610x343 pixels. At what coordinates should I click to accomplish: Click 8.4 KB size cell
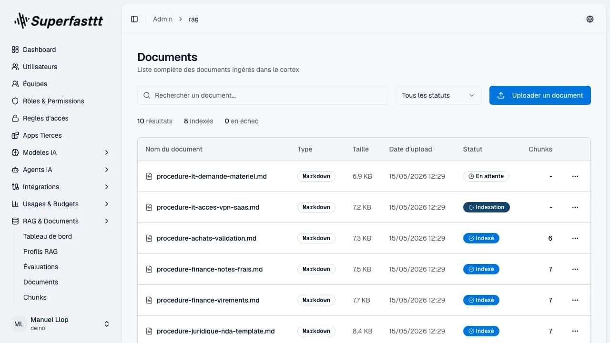coord(362,331)
